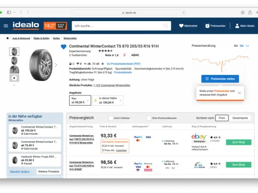Image resolution: width=258 pixels, height=193 pixels.
Task: Open Gutschein link in eBay offer
Action: (x=121, y=150)
